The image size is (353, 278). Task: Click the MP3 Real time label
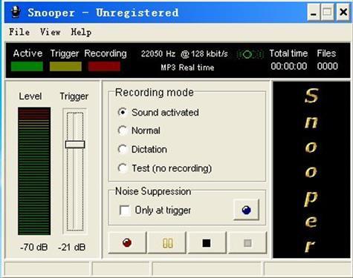tap(187, 67)
